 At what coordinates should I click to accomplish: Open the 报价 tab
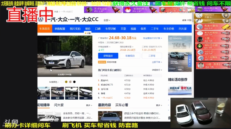coord(88,29)
